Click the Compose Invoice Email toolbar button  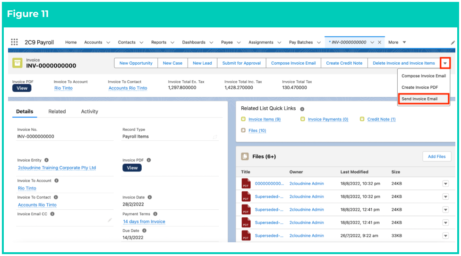(293, 63)
